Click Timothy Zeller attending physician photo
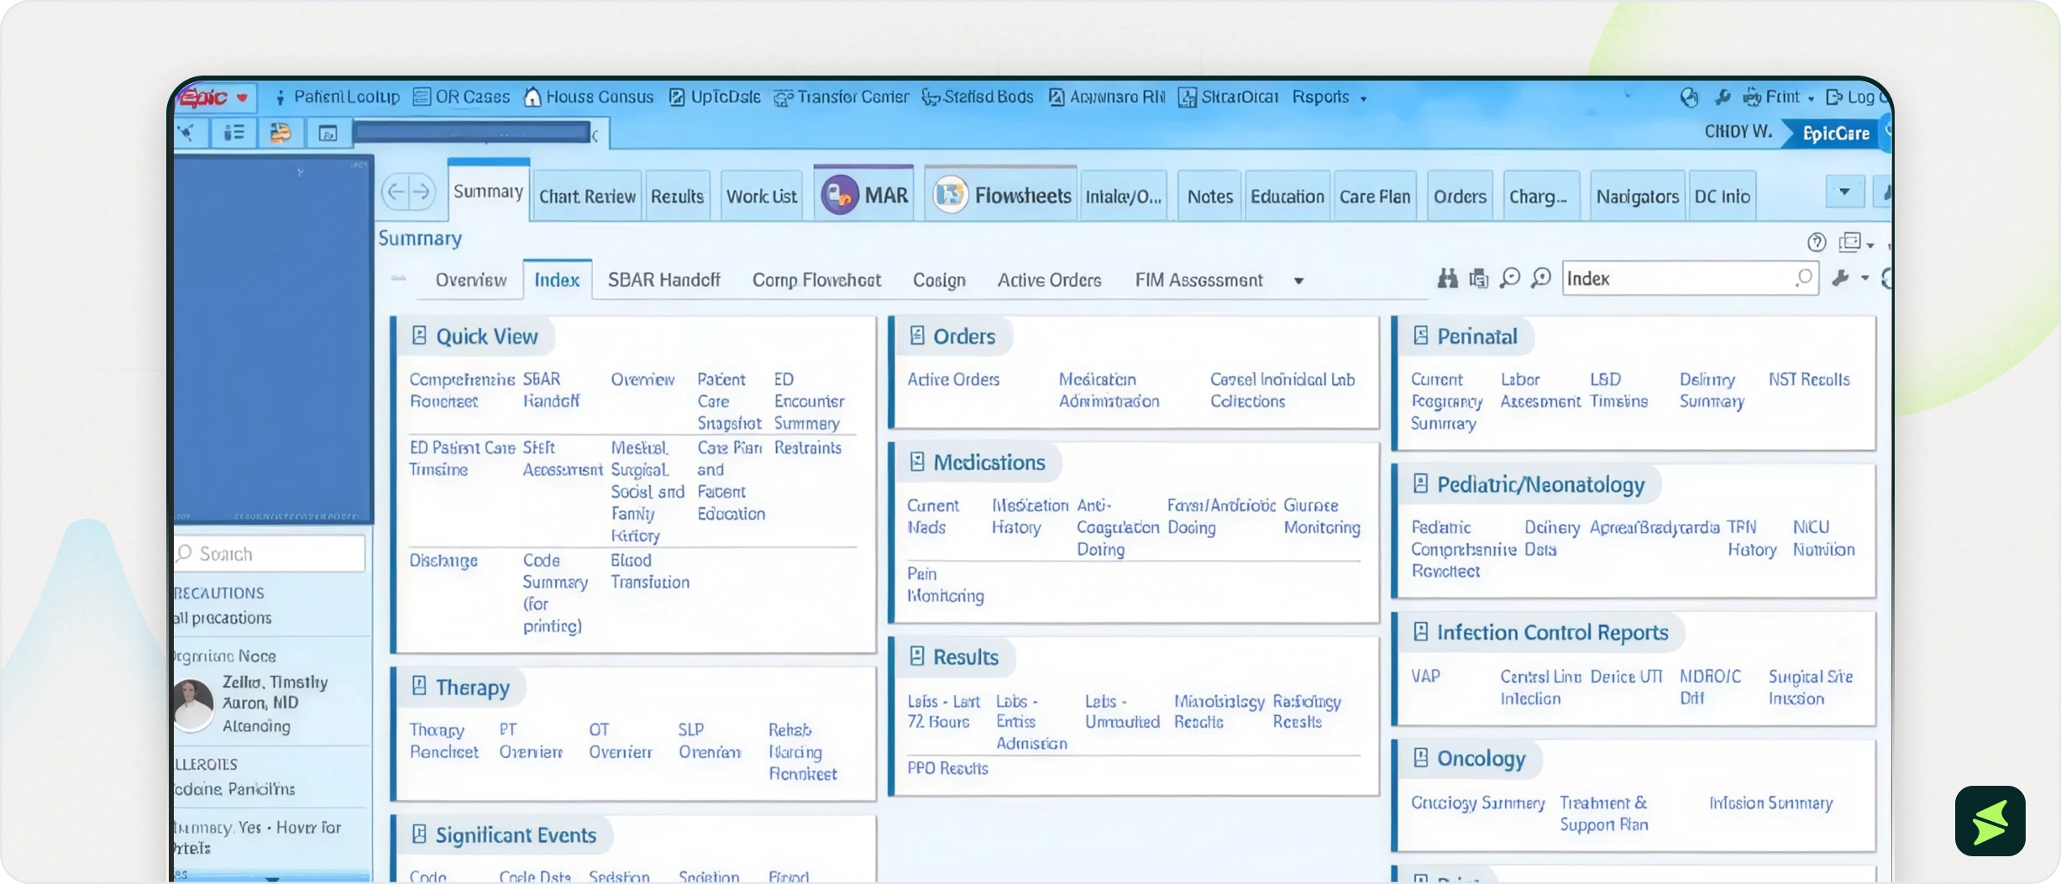 pyautogui.click(x=193, y=704)
